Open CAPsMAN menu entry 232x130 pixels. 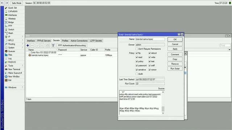tap(13, 11)
